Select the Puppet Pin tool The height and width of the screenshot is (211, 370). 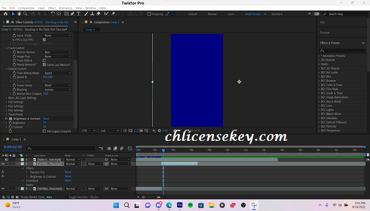[x=114, y=14]
